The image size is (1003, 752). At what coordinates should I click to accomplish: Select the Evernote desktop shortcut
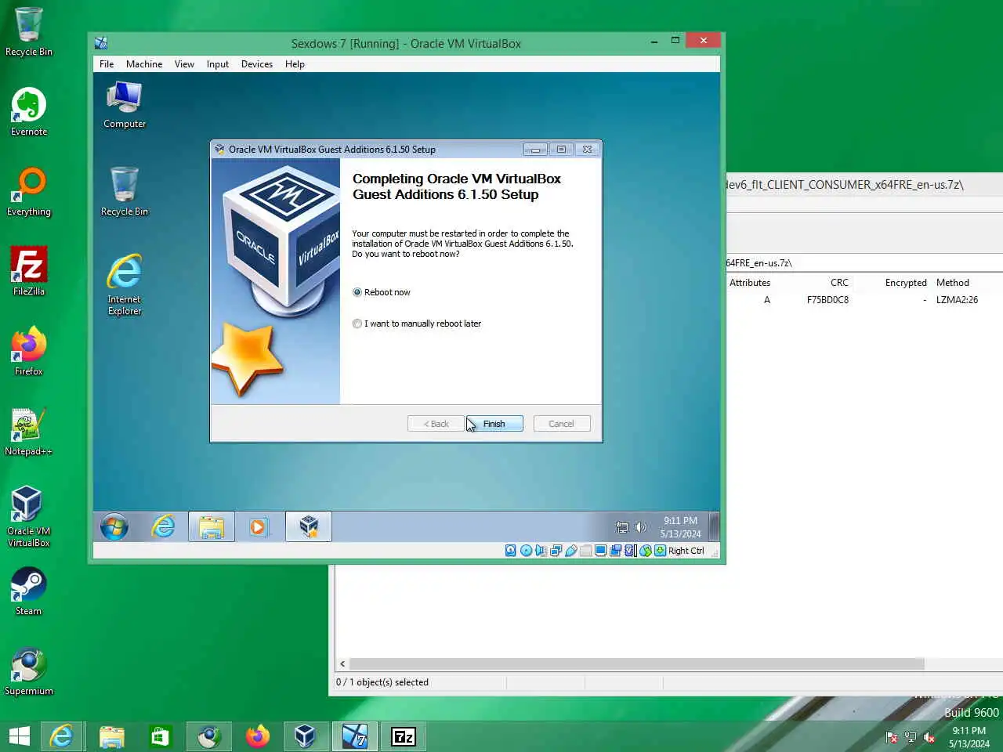tap(29, 112)
